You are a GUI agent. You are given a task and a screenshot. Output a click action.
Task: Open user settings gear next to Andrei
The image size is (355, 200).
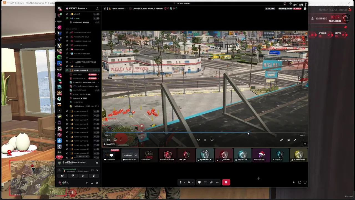coord(97,182)
